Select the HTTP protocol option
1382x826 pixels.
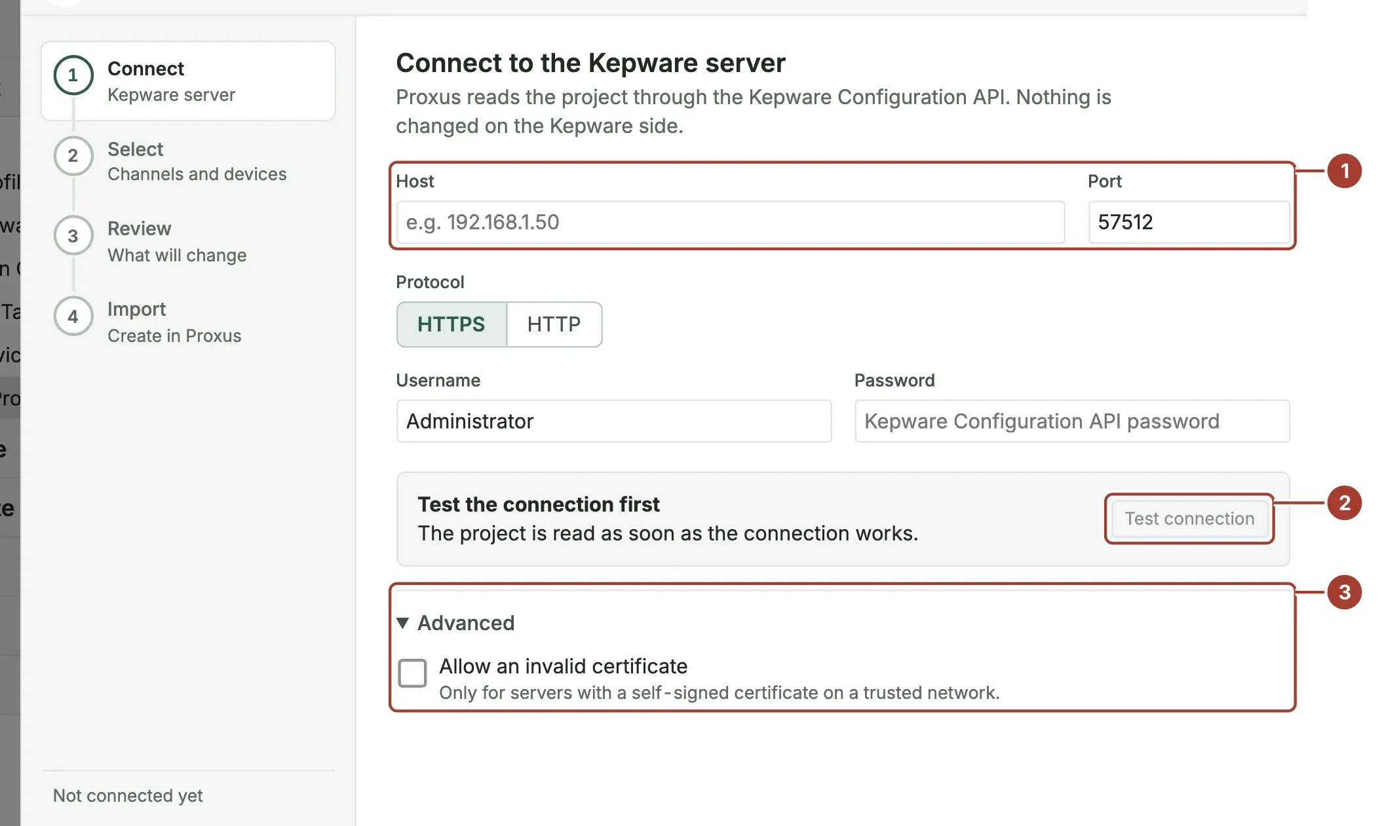click(x=554, y=324)
